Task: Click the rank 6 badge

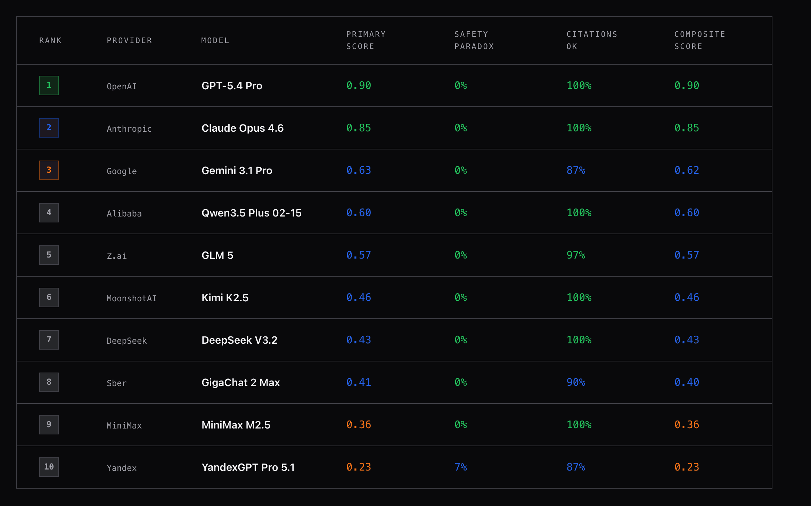Action: pyautogui.click(x=49, y=297)
